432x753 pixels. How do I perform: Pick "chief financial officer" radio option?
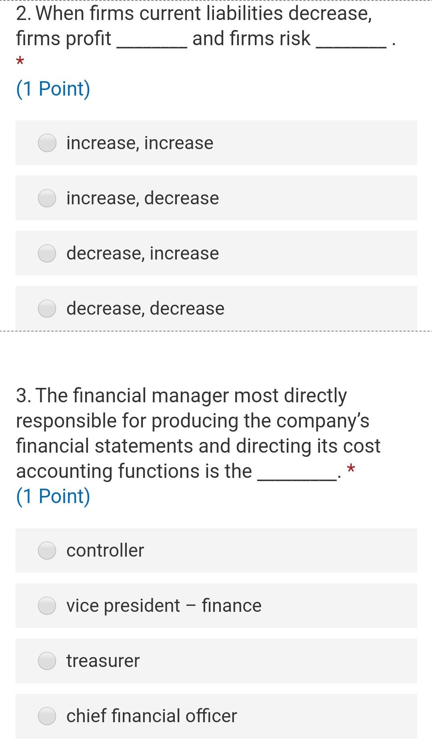pyautogui.click(x=47, y=716)
